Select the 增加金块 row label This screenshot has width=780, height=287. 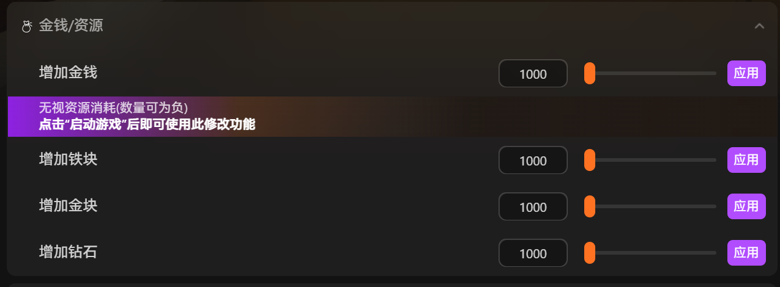[x=68, y=206]
